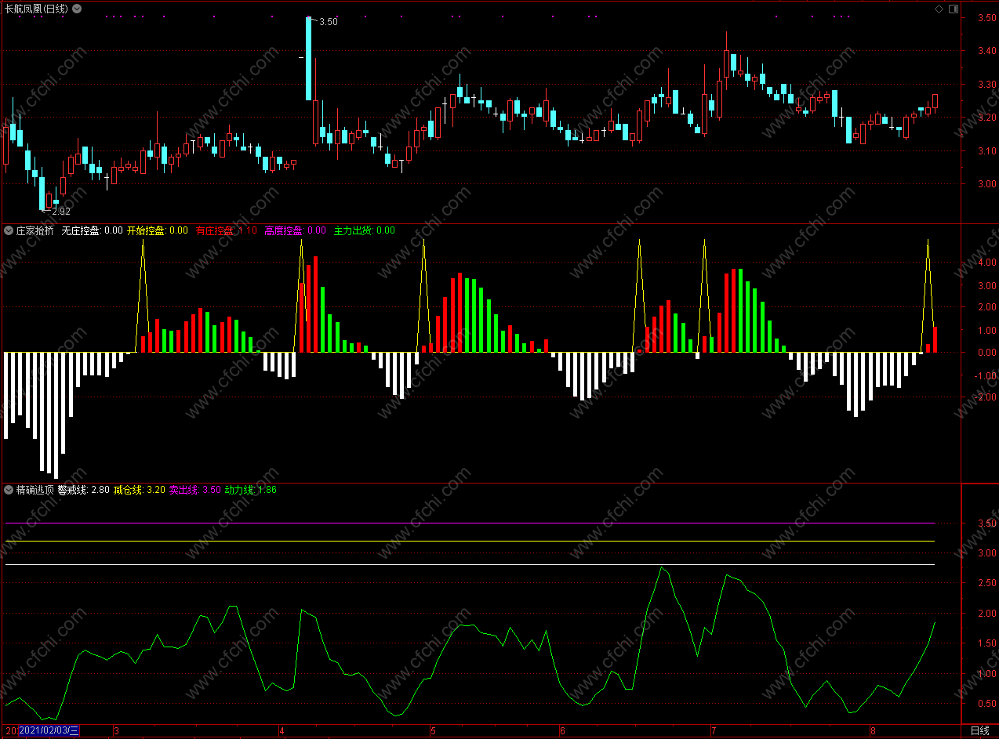Click month 7 marker on the time axis
Screen dimensions: 999x739
pos(714,731)
